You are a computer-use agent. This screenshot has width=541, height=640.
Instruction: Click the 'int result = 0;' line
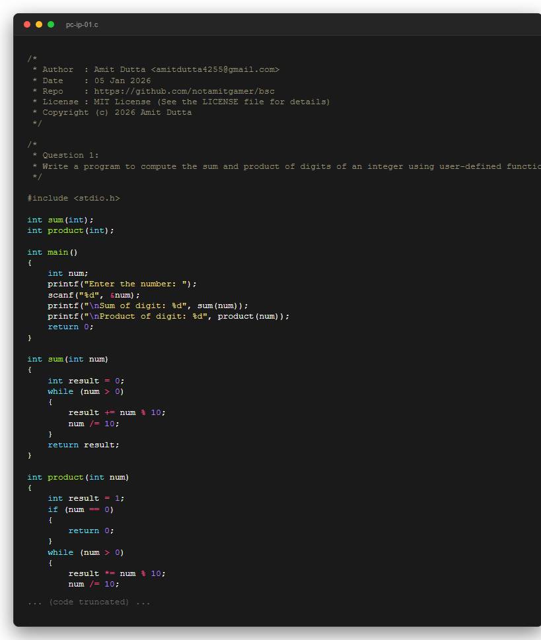86,381
